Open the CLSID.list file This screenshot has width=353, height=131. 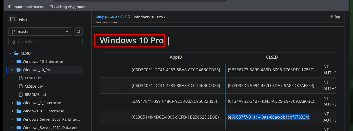(x=33, y=78)
